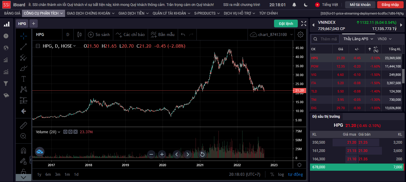Open the candlestick chart style selector
Image resolution: width=406 pixels, height=182 pixels.
tap(79, 34)
